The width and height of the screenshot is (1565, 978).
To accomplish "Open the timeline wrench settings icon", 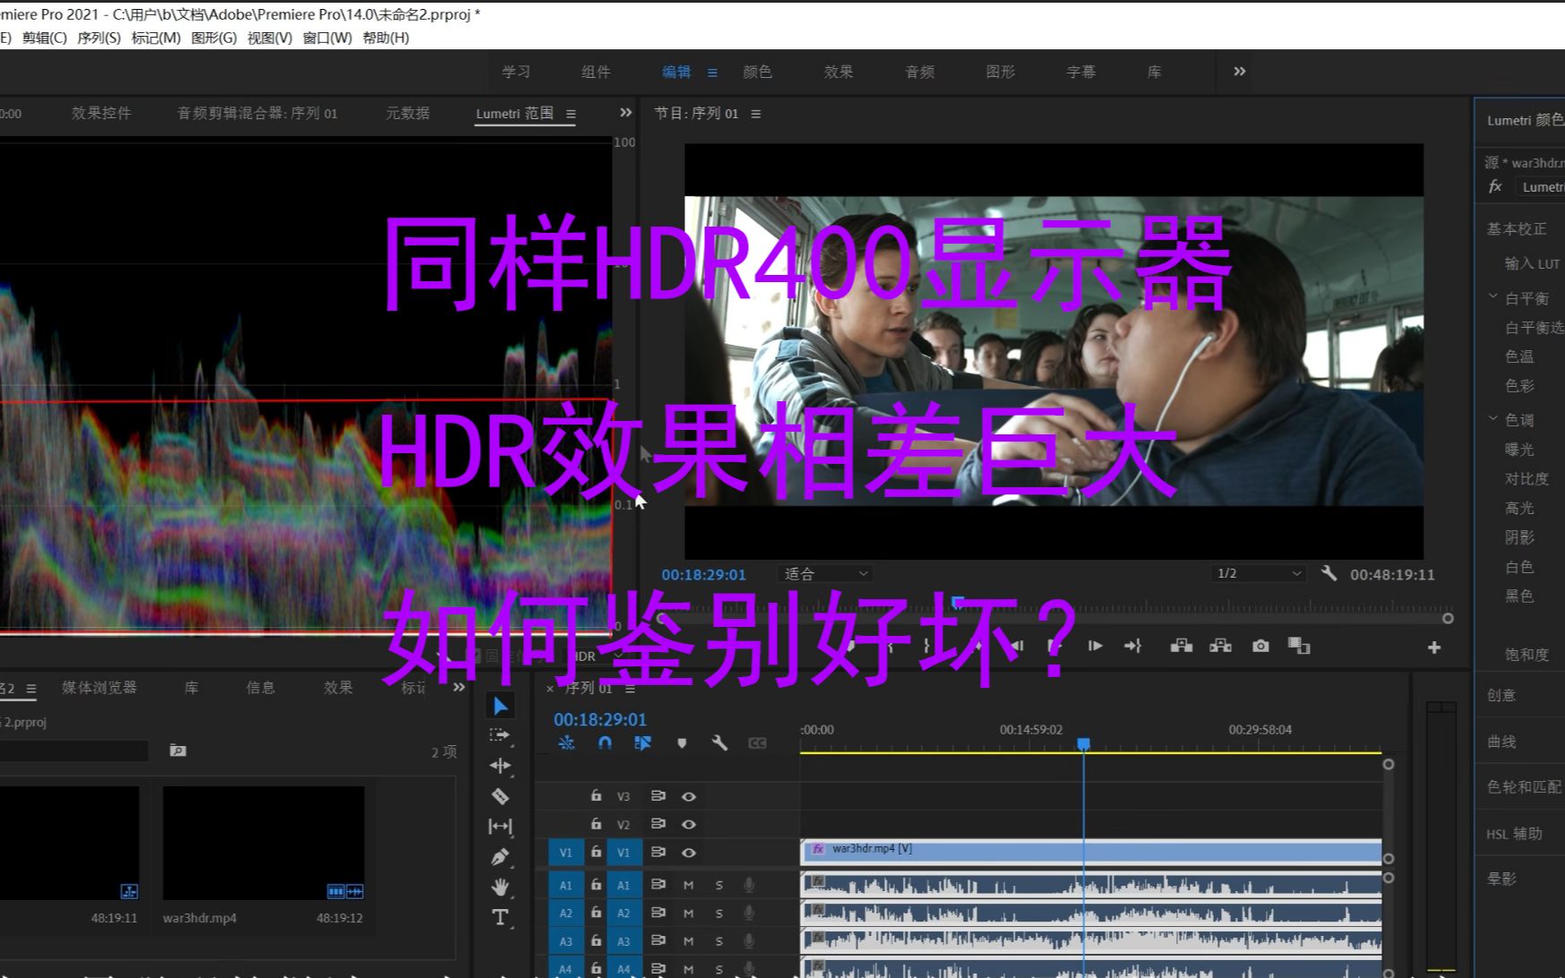I will (719, 742).
